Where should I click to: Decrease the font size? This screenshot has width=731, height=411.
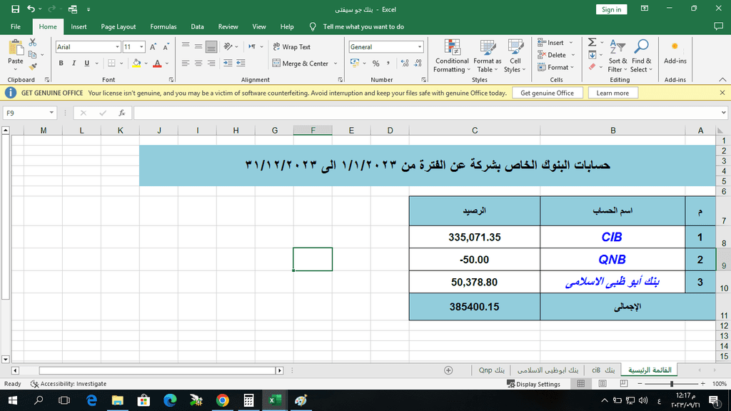[x=166, y=46]
